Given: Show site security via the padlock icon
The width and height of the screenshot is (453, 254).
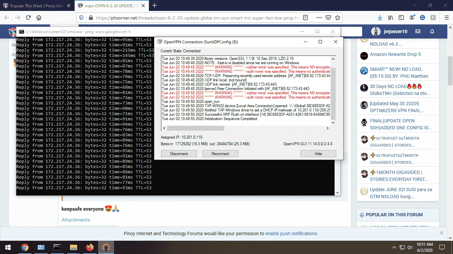Looking at the screenshot, I should [91, 18].
